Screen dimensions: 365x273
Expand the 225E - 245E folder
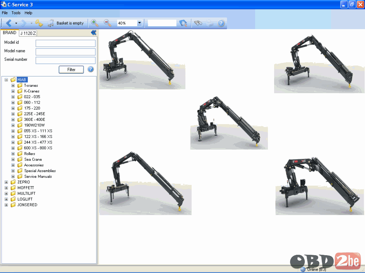(13, 114)
